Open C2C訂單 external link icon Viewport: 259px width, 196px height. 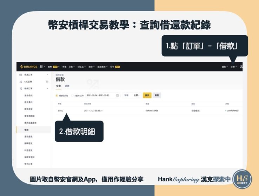pos(47,81)
